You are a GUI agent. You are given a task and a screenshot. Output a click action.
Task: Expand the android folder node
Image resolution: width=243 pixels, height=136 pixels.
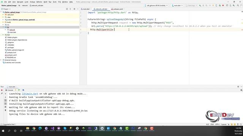click(x=3, y=20)
